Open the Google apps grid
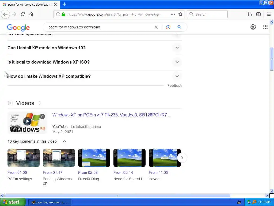Image resolution: width=274 pixels, height=206 pixels. (x=265, y=27)
